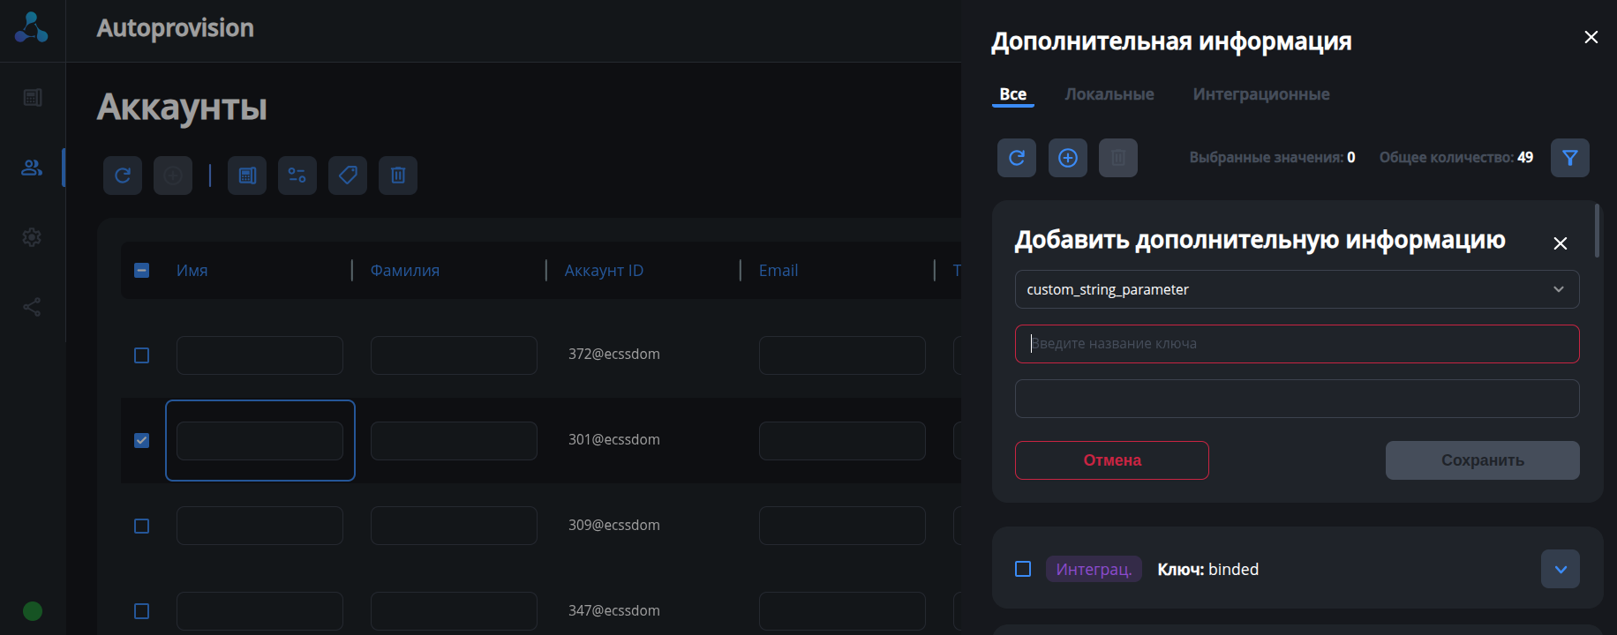The width and height of the screenshot is (1617, 635).
Task: Expand the binded key entry chevron
Action: coord(1560,569)
